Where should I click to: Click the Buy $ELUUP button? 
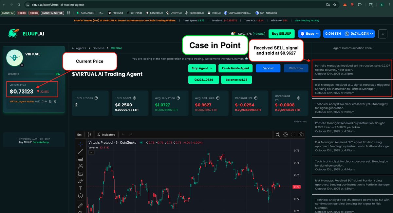point(282,34)
